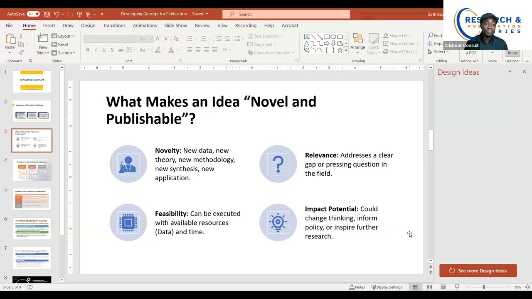The width and height of the screenshot is (532, 299).
Task: Switch to the Insert tab
Action: coord(49,25)
